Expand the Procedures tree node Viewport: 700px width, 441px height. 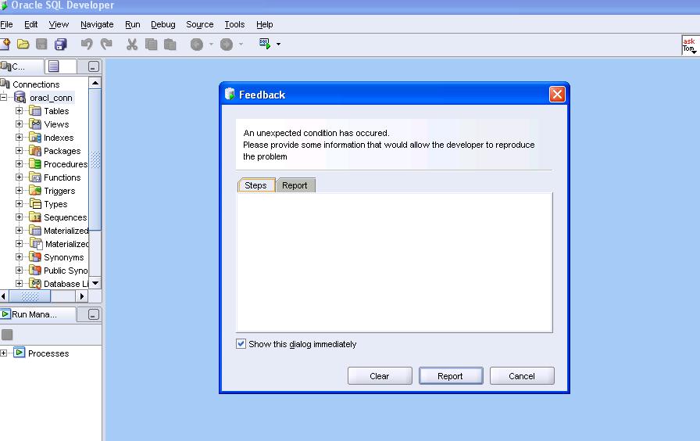click(x=20, y=164)
